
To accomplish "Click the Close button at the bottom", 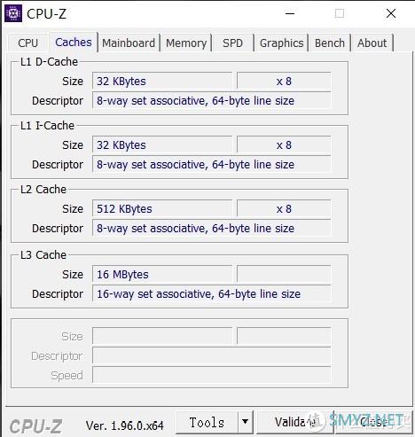I will point(373,422).
